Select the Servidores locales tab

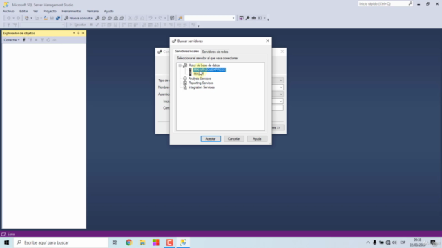click(187, 52)
